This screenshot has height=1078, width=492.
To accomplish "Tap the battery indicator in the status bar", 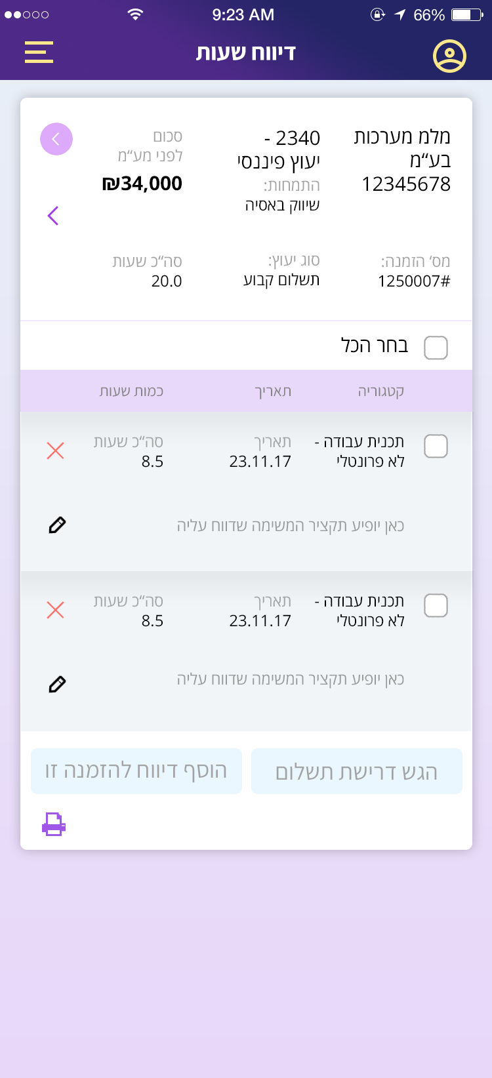I will click(x=466, y=14).
